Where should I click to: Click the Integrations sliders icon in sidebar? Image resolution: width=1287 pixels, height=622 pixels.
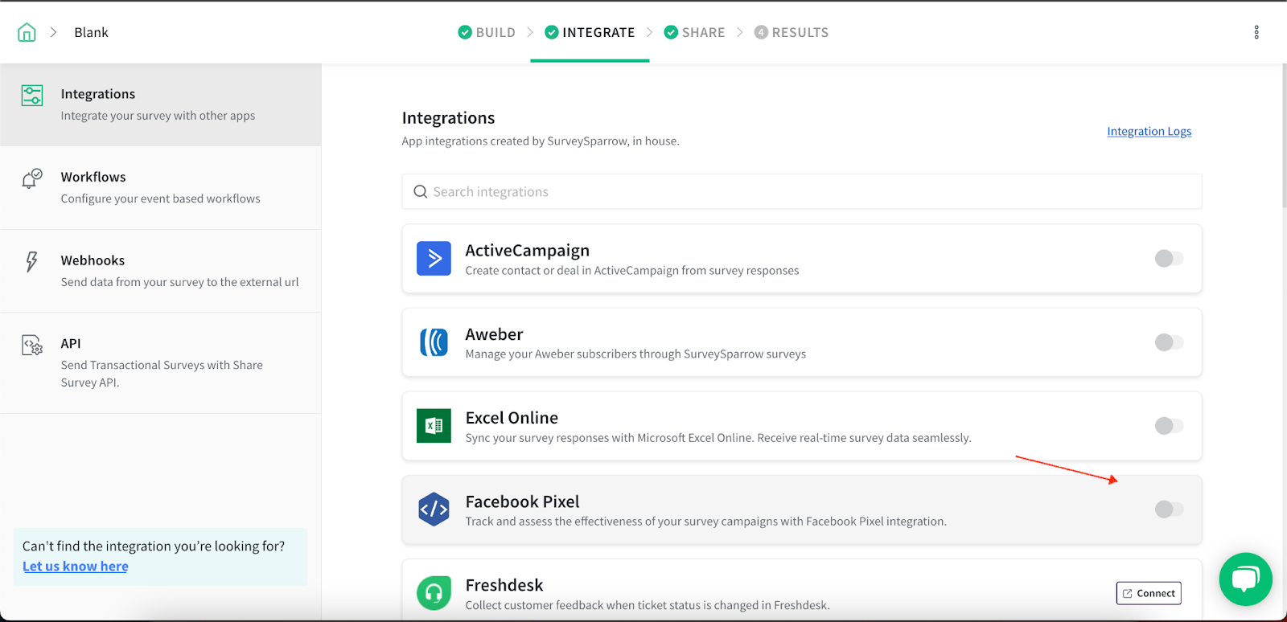tap(32, 96)
